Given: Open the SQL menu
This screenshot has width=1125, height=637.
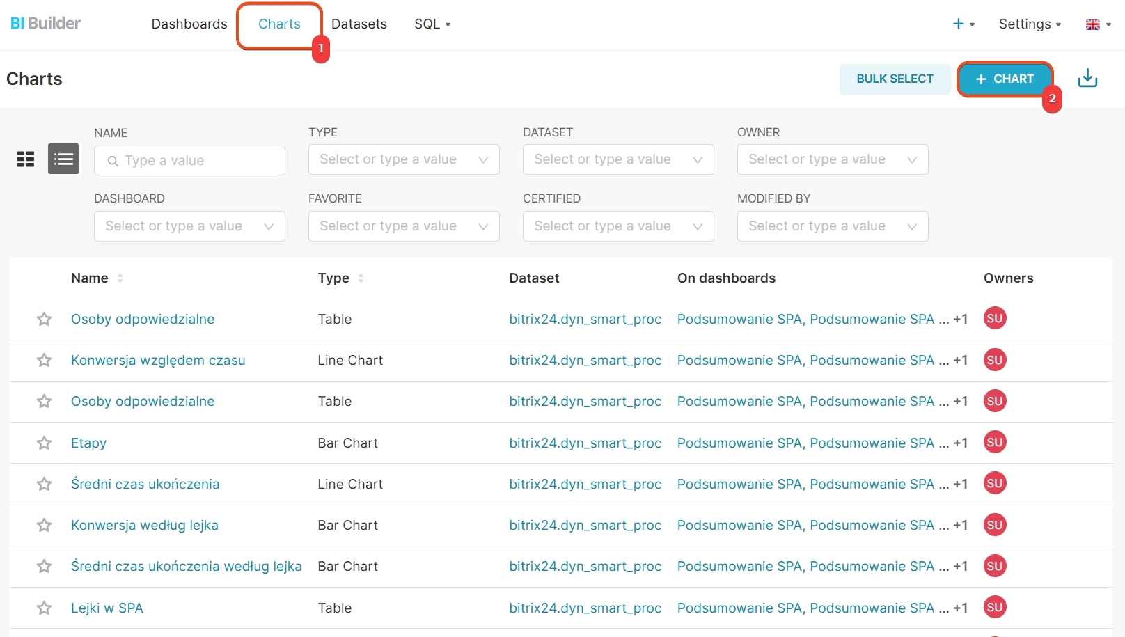Looking at the screenshot, I should [432, 24].
